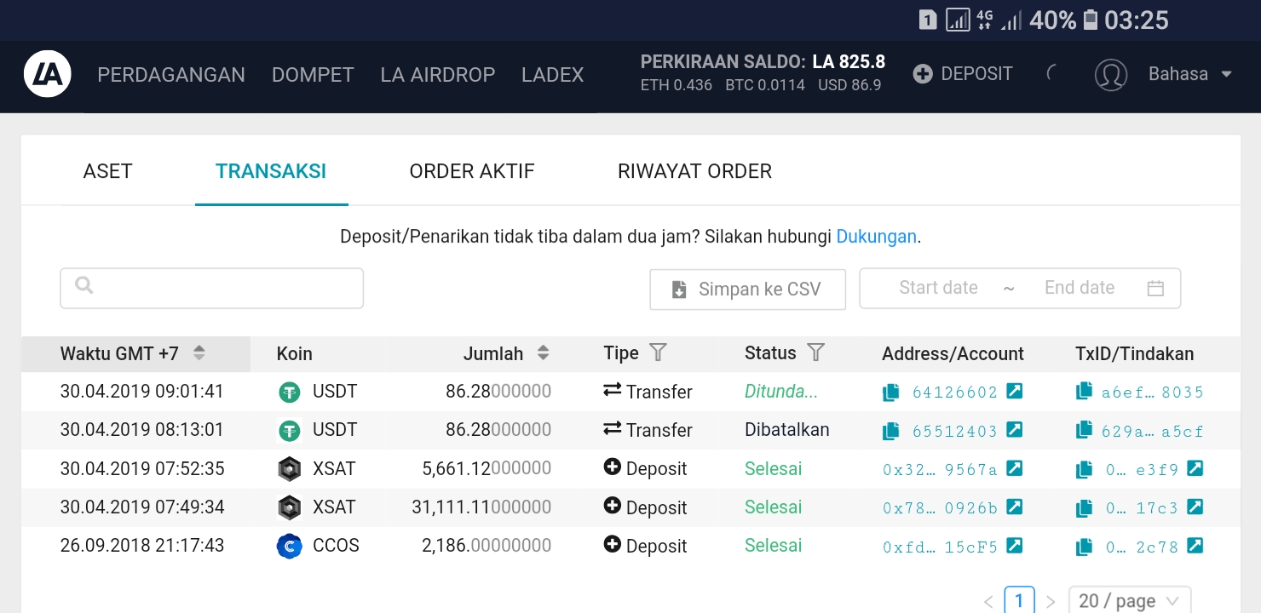Click the address text 64126602

(x=954, y=392)
